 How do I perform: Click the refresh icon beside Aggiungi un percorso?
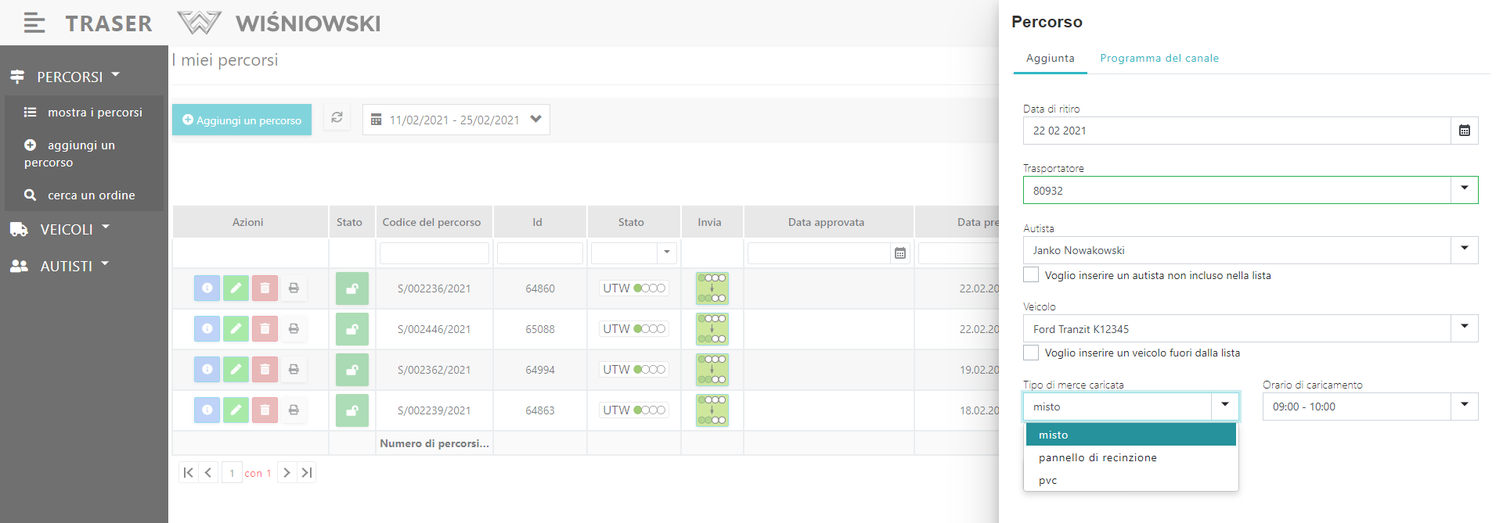pyautogui.click(x=337, y=118)
